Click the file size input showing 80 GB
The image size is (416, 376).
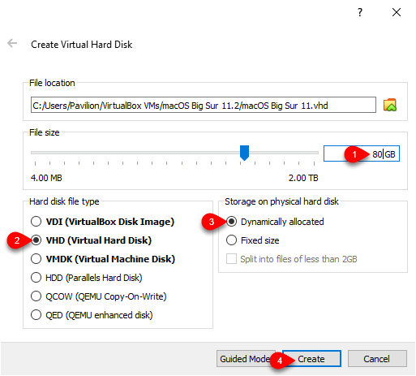coord(362,153)
